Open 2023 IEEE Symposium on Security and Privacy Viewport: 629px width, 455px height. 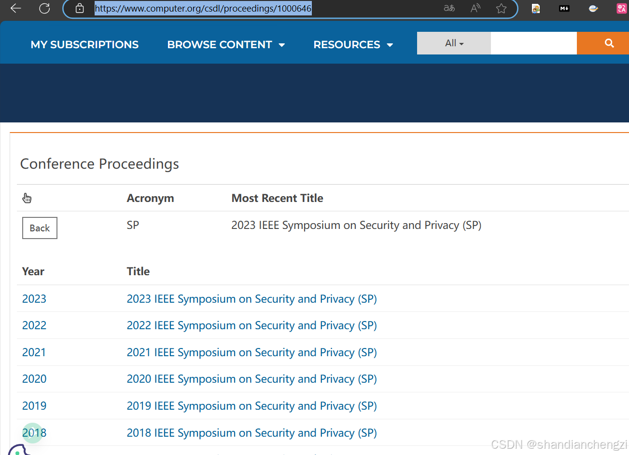point(252,299)
